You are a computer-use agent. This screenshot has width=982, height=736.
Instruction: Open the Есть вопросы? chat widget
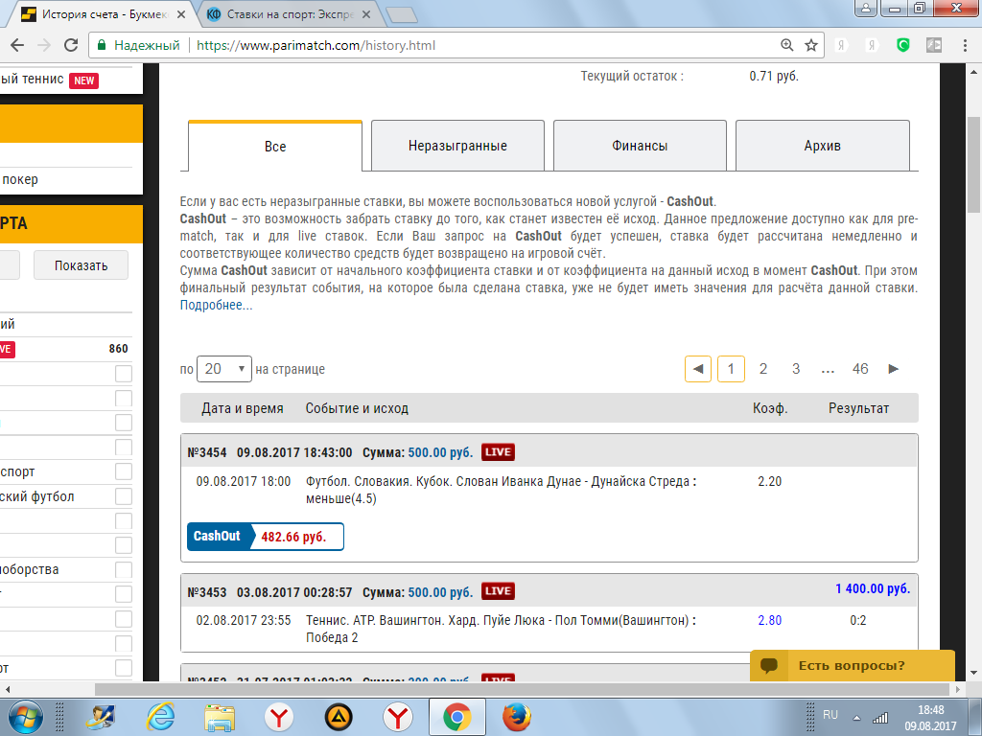[853, 666]
